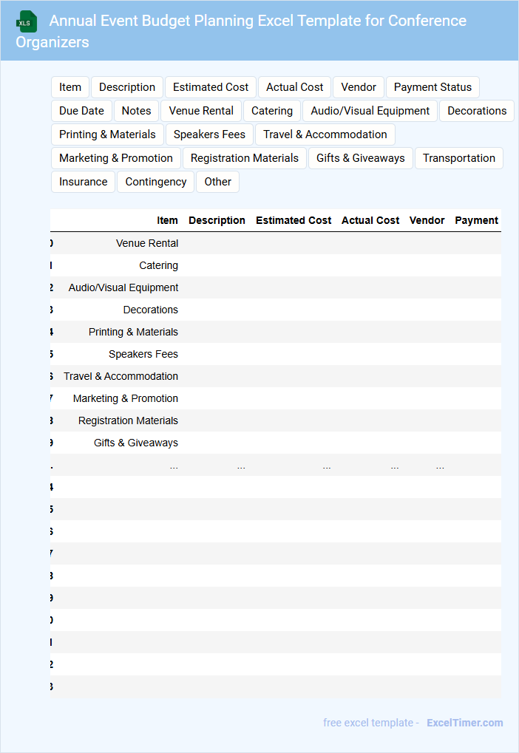The height and width of the screenshot is (753, 519).
Task: Click the Decorations table row
Action: [x=276, y=310]
